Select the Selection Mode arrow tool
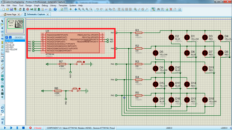232x130 pixels. (x=2, y=21)
